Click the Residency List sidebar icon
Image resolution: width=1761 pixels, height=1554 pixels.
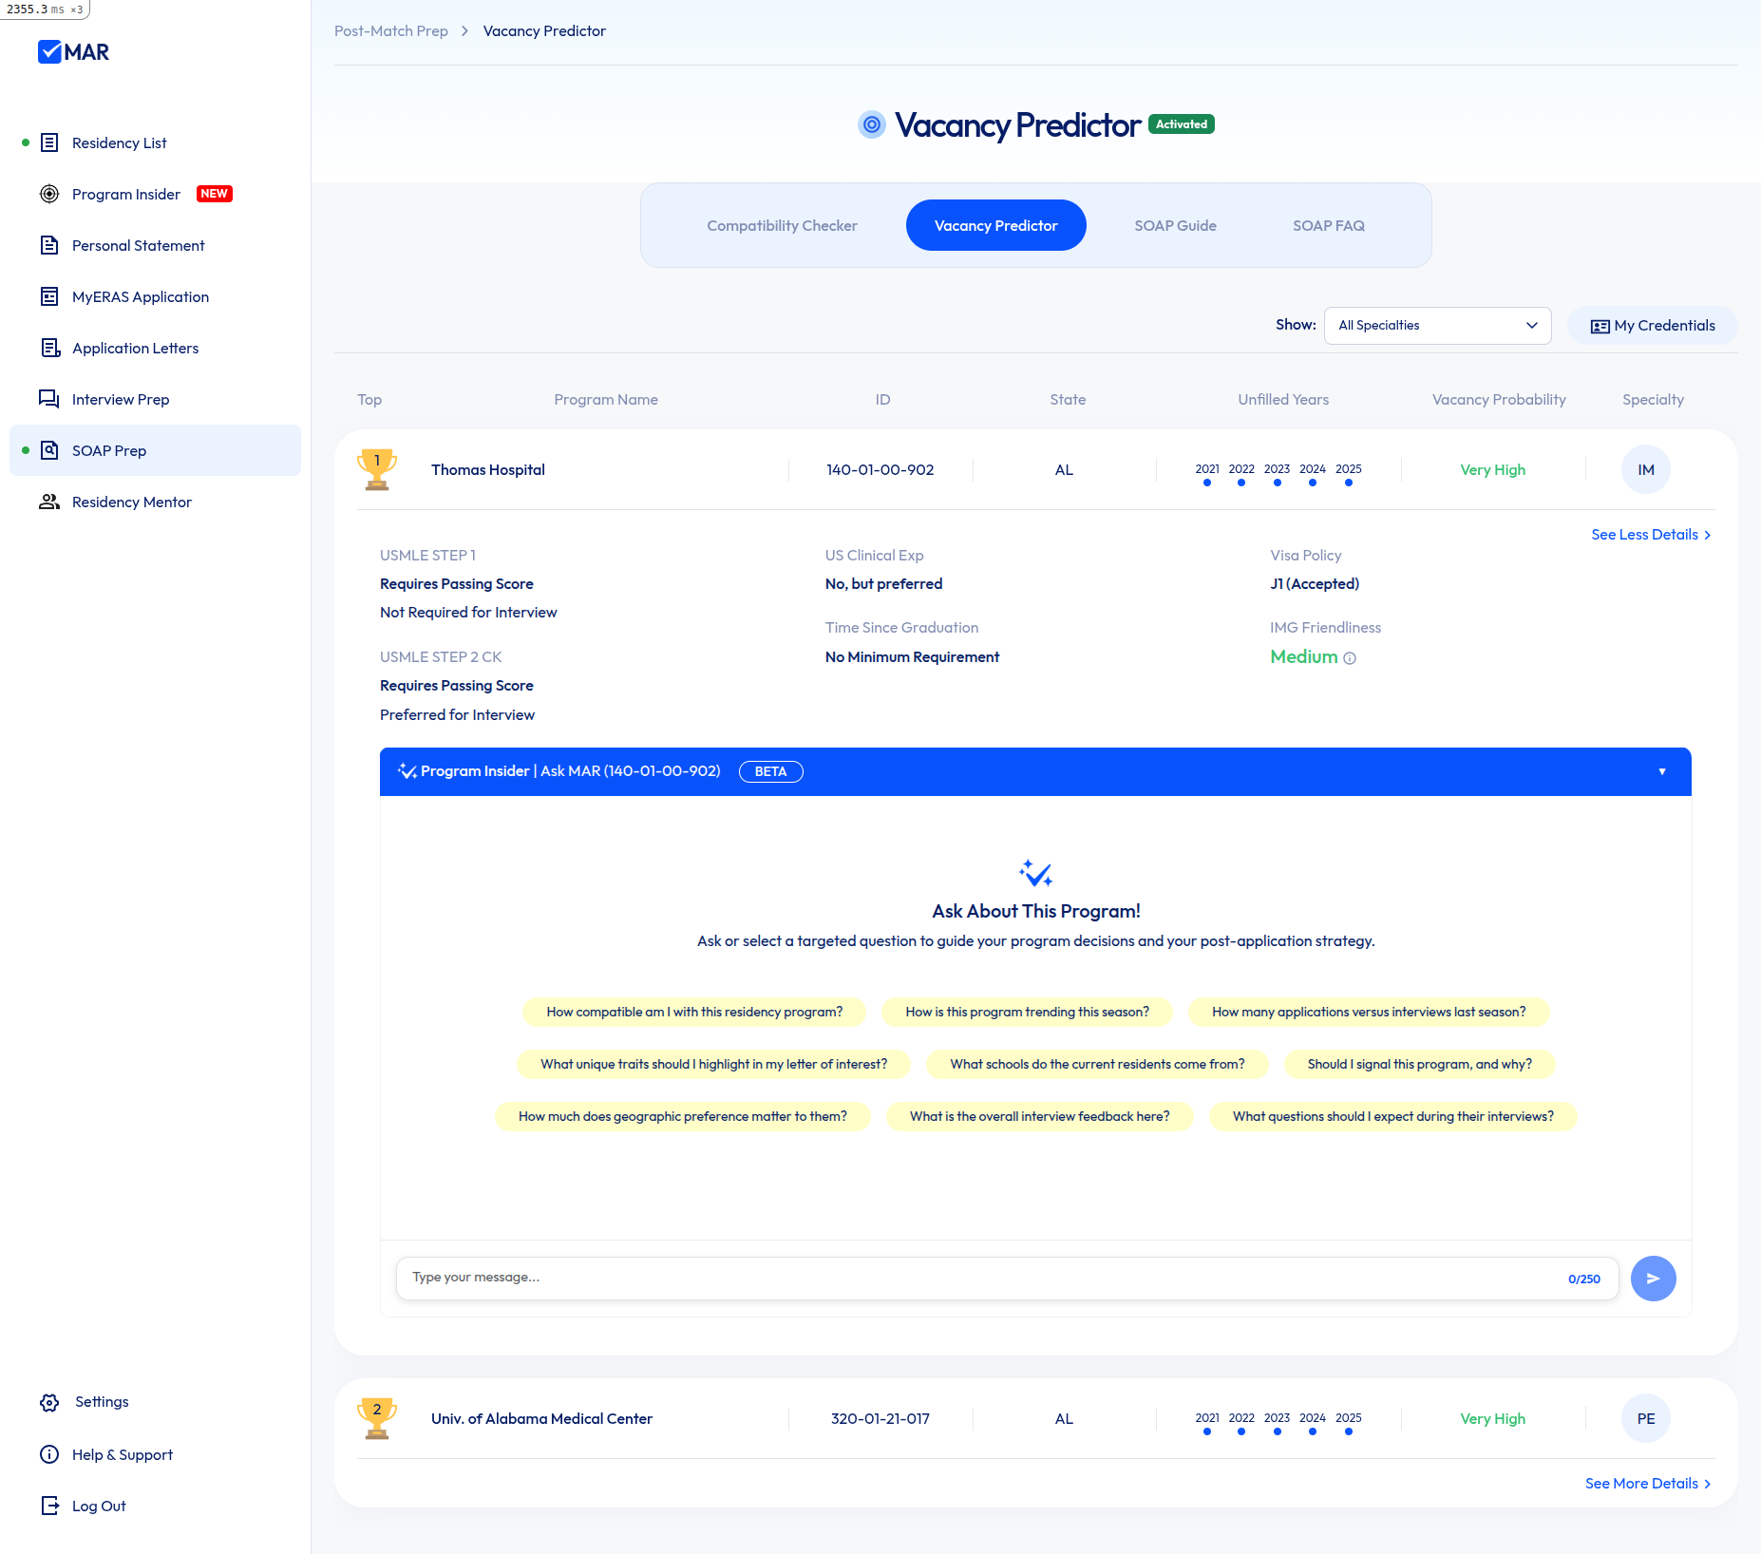49,142
